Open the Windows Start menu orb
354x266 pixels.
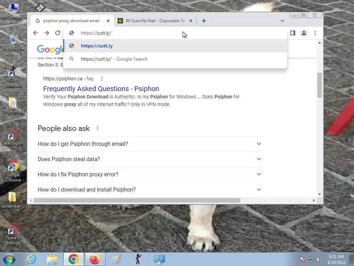(9, 259)
